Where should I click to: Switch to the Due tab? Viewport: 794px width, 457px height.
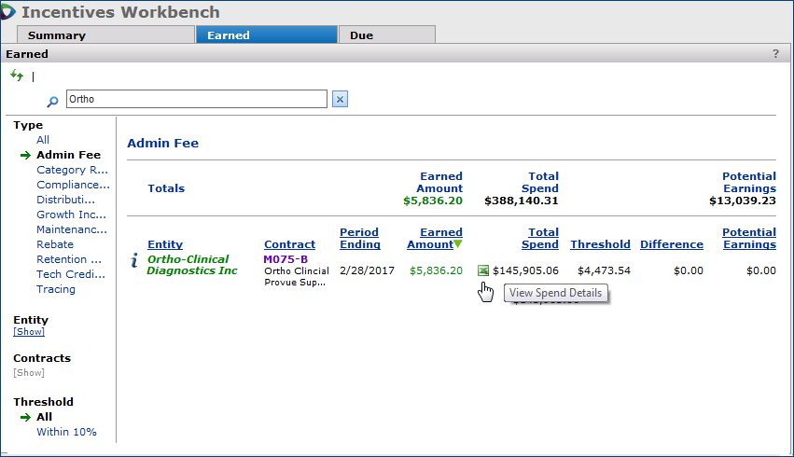[361, 35]
